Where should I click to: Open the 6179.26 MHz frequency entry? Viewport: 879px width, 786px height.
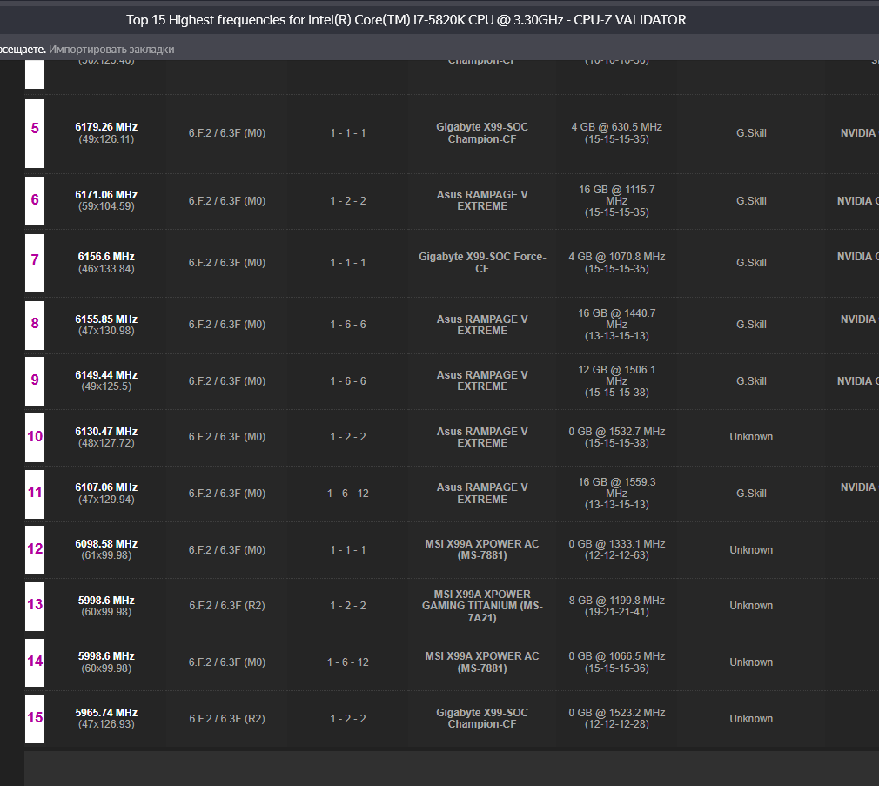point(106,127)
